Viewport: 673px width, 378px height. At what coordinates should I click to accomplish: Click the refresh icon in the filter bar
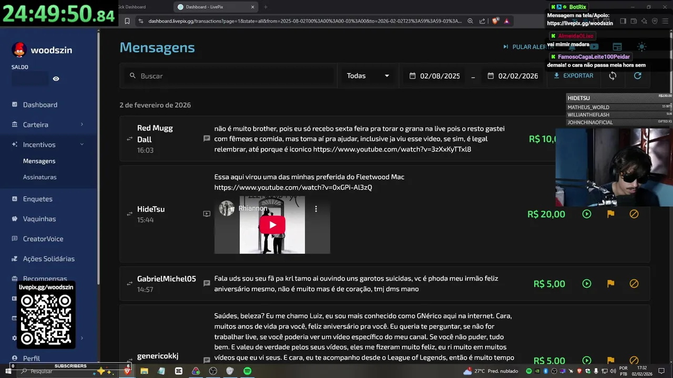click(637, 76)
